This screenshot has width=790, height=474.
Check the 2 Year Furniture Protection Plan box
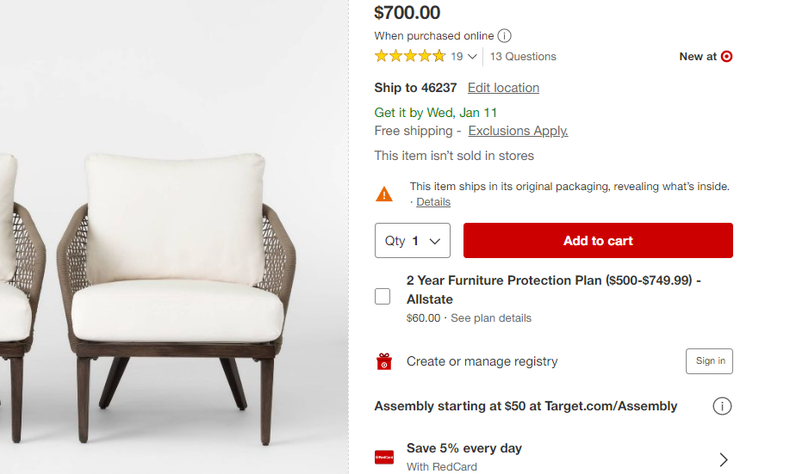click(383, 297)
